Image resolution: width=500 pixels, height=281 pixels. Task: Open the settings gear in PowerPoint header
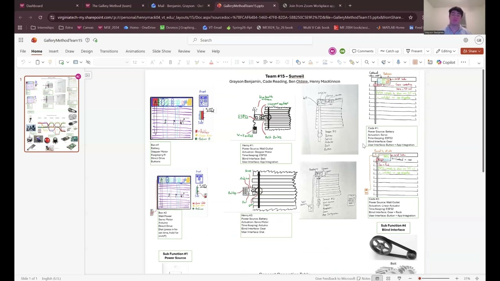[466, 40]
